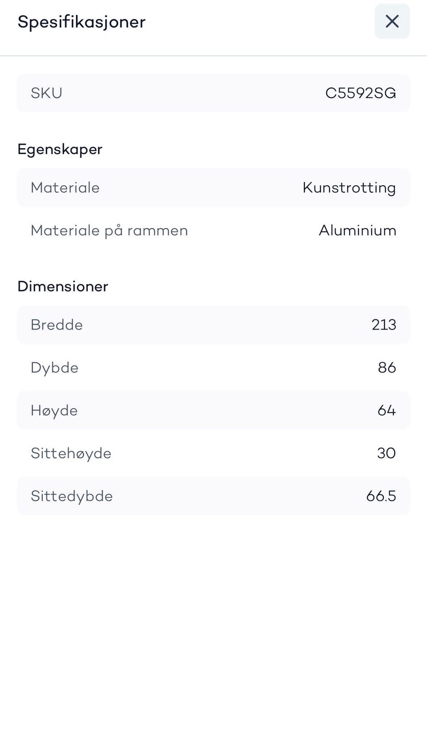The image size is (427, 744).
Task: Click the Høyde value 64
Action: pyautogui.click(x=387, y=410)
